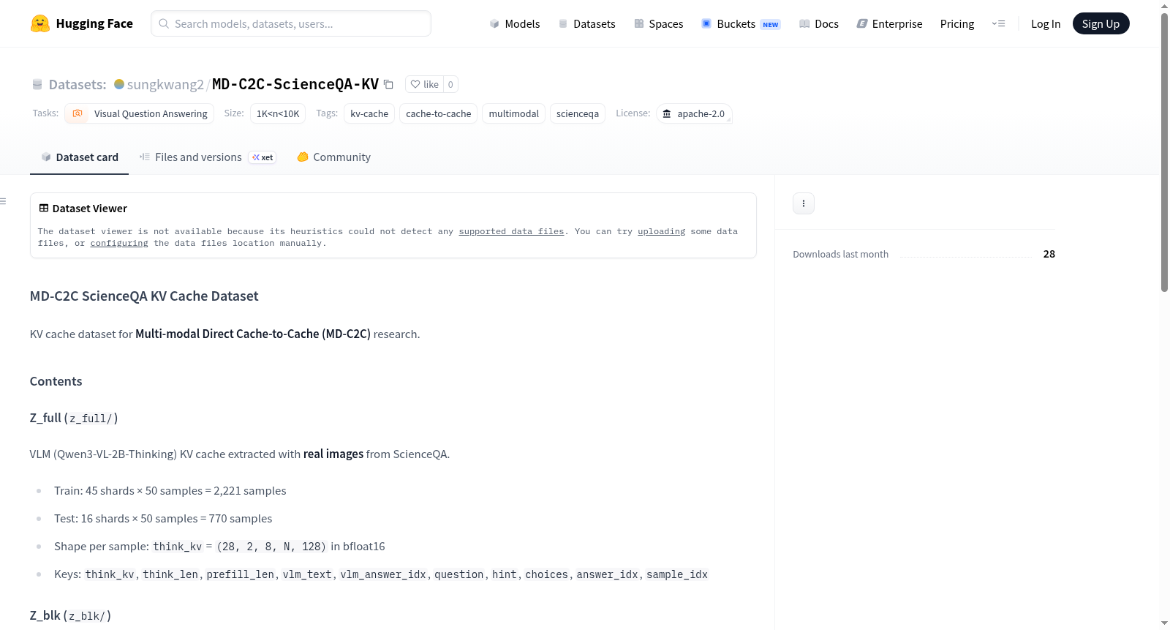The height and width of the screenshot is (630, 1170).
Task: Click the Downloads last month label
Action: [841, 254]
